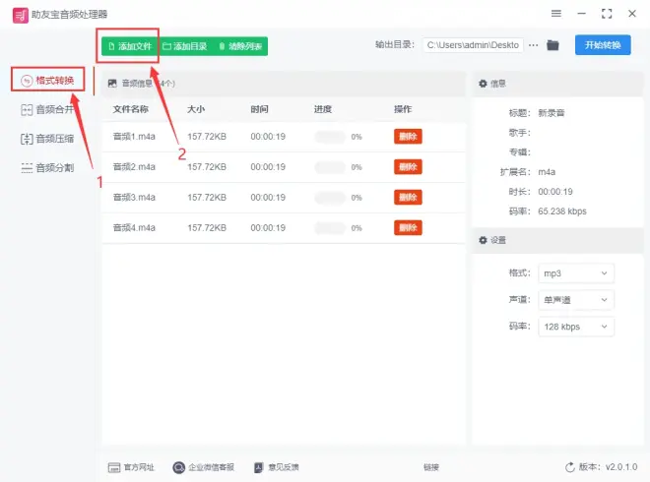Click the 音频压缩 compress icon
This screenshot has width=650, height=482.
click(27, 139)
